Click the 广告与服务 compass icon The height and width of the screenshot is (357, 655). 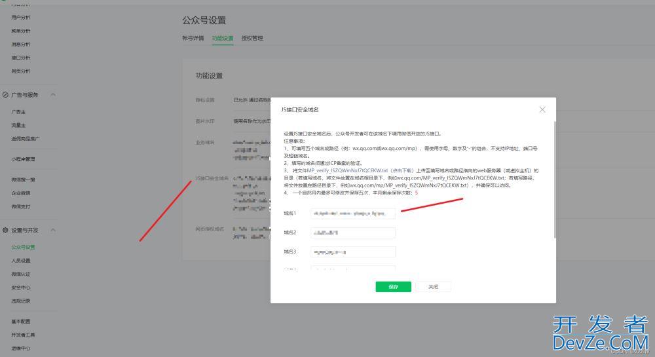pos(5,95)
